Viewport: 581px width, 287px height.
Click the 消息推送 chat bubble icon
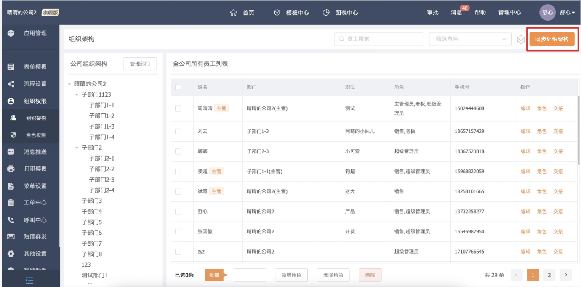pyautogui.click(x=11, y=152)
